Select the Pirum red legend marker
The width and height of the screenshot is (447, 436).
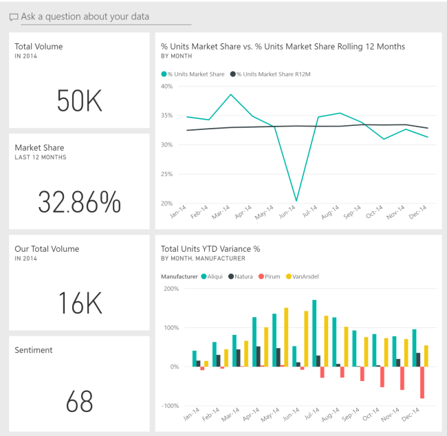click(261, 276)
